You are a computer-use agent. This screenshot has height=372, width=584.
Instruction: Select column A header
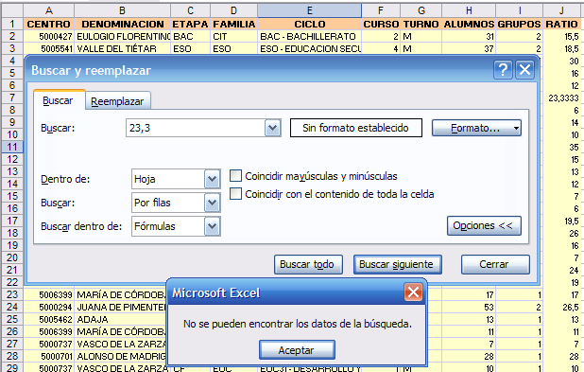[x=49, y=10]
